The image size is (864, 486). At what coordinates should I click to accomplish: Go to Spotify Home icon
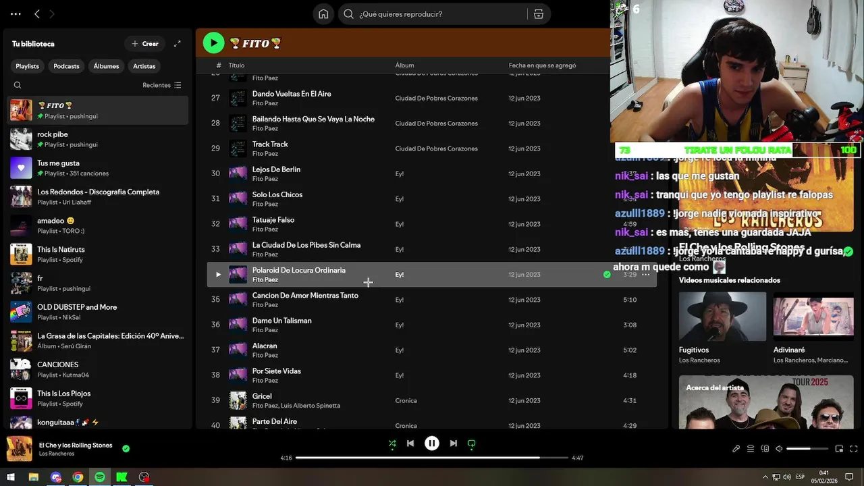(x=323, y=14)
